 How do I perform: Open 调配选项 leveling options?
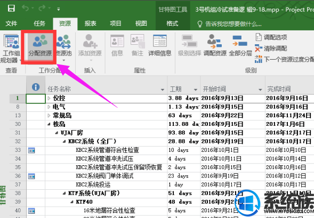271,37
